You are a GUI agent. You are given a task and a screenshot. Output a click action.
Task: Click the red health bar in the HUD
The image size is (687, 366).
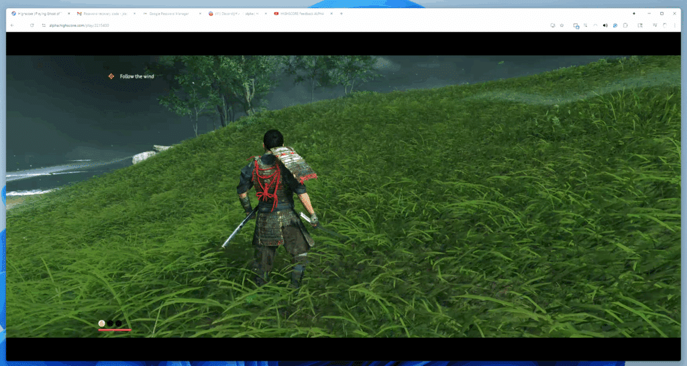point(115,330)
